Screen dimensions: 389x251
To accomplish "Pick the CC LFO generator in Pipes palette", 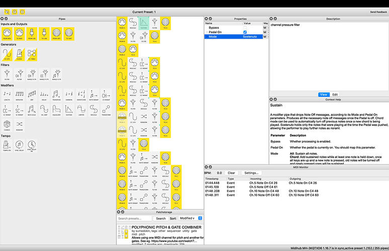I will coord(7,54).
